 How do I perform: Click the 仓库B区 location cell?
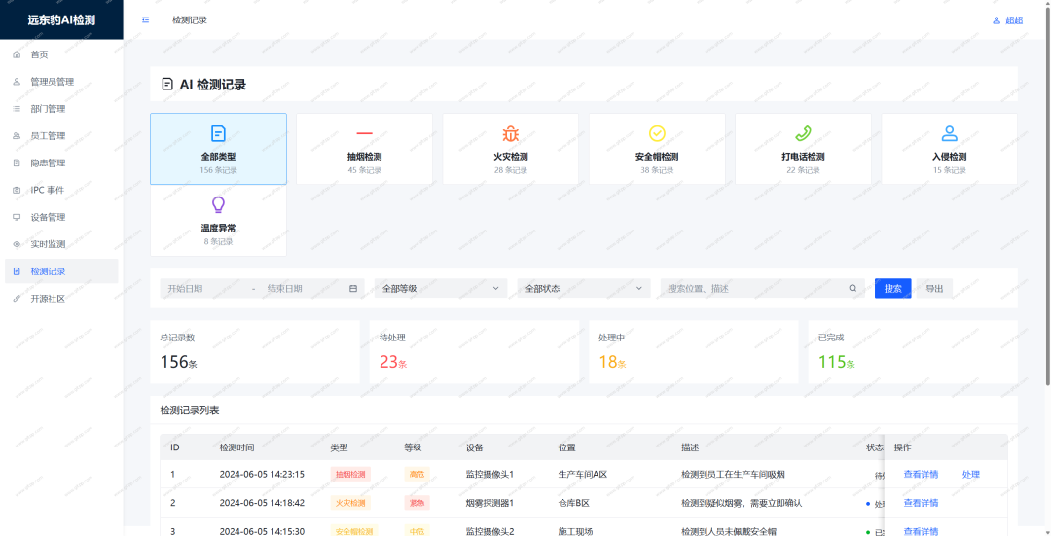pyautogui.click(x=574, y=503)
